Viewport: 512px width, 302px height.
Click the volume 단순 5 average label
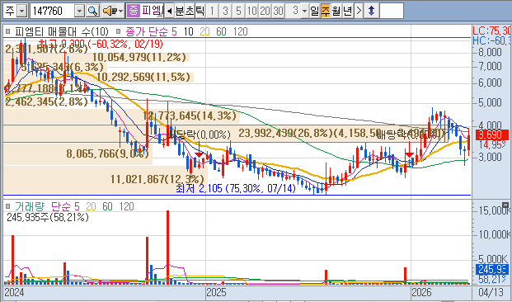tap(65, 206)
